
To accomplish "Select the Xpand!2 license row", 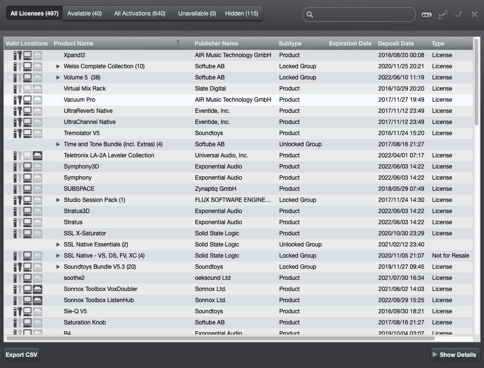I will [238, 56].
